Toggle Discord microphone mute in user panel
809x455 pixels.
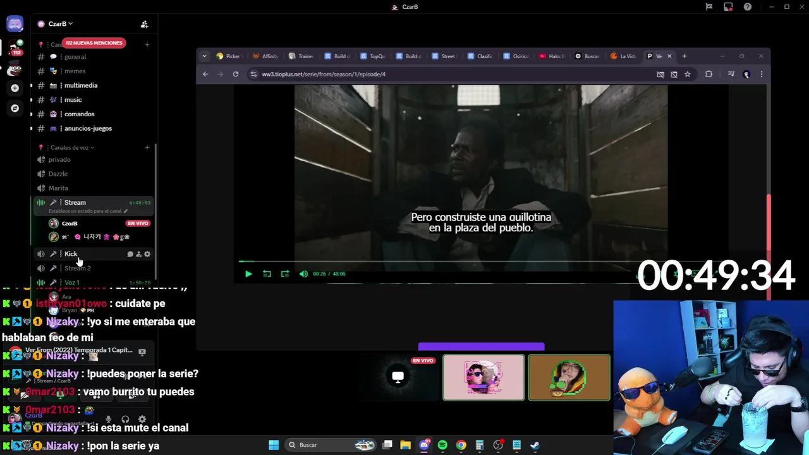point(108,419)
